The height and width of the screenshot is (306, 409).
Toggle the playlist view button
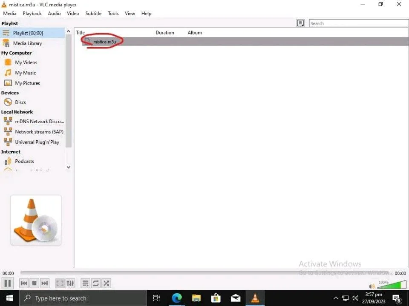coord(85,283)
